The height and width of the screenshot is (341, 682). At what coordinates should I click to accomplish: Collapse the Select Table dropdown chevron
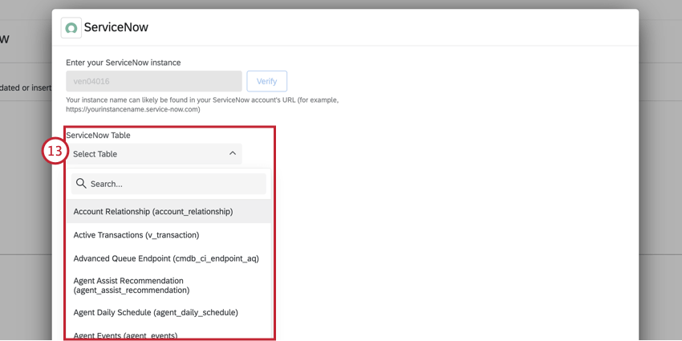233,153
